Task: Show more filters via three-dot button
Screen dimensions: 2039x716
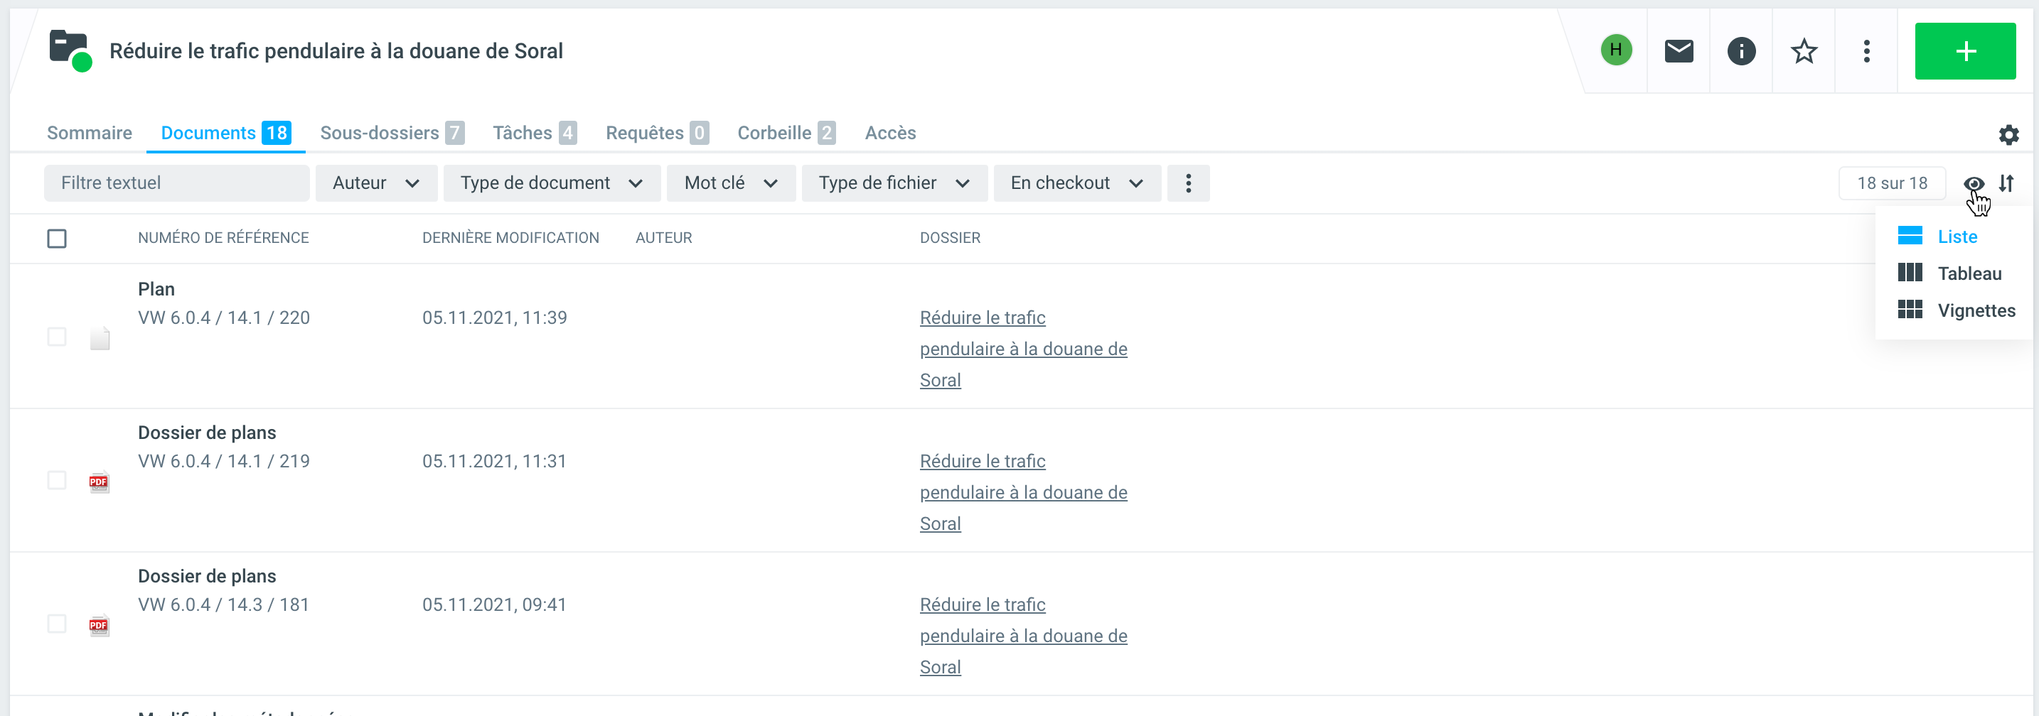Action: [1187, 183]
